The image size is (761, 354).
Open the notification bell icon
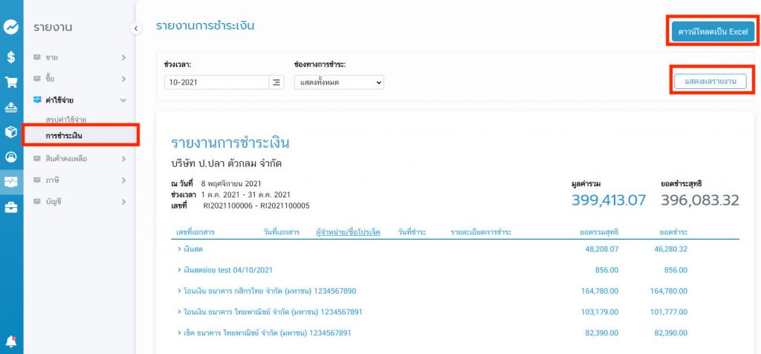tap(11, 341)
